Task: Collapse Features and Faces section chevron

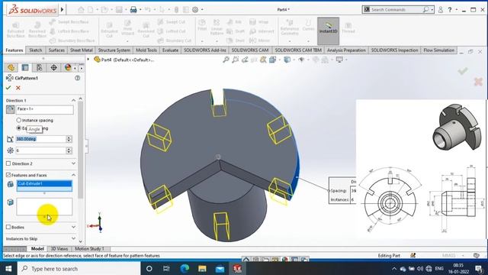Action: 73,175
